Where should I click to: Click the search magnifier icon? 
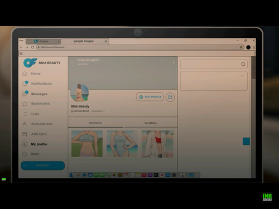point(243,64)
